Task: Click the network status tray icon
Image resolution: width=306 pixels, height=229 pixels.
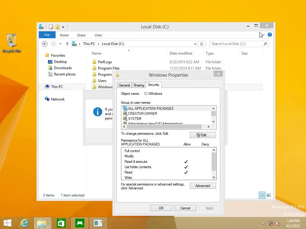Action: click(271, 223)
